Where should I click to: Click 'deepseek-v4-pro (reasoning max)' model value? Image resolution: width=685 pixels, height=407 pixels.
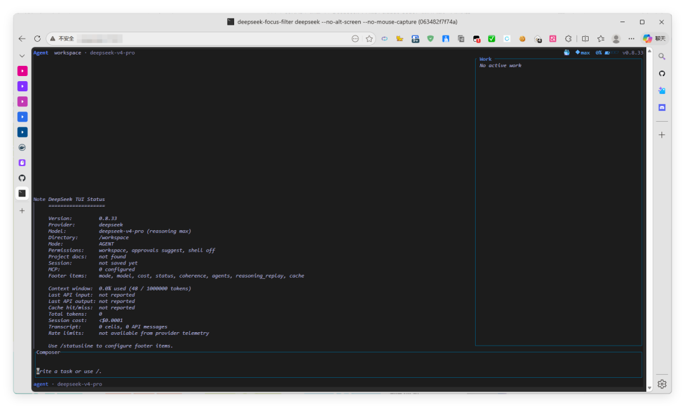[x=145, y=231]
